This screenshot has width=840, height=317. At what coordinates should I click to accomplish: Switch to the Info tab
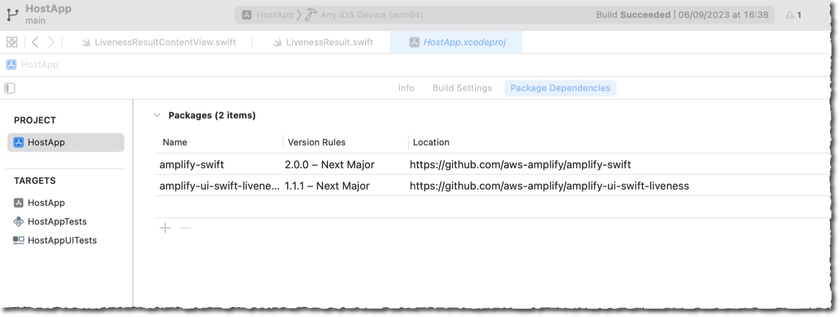coord(406,88)
